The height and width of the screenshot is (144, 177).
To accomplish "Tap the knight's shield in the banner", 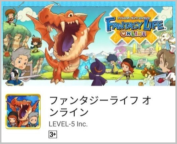I will (x=28, y=72).
